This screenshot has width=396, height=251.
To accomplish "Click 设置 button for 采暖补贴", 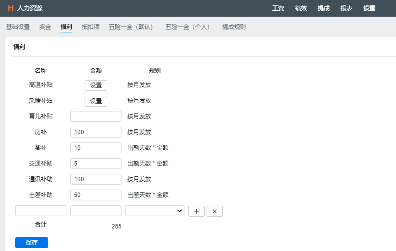I will pos(96,101).
